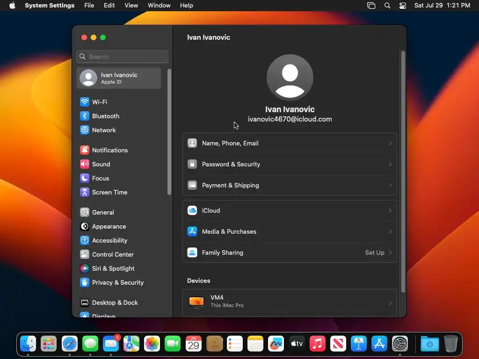479x359 pixels.
Task: Open Photos from the Dock
Action: pos(152,344)
